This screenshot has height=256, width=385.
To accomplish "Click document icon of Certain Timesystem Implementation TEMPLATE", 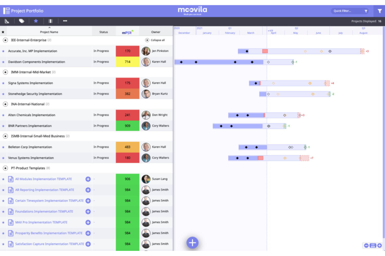I will pyautogui.click(x=11, y=201).
